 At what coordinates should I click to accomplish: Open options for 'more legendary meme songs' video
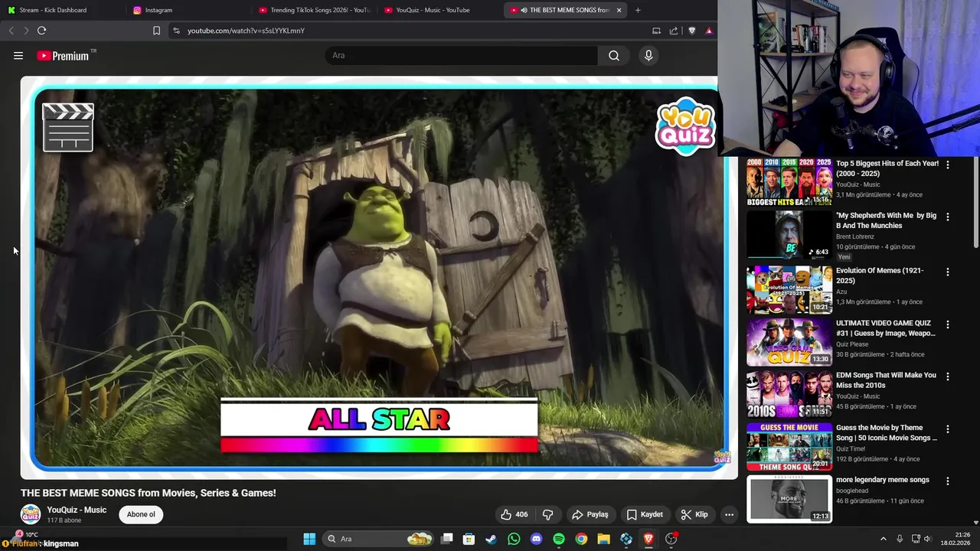(948, 481)
